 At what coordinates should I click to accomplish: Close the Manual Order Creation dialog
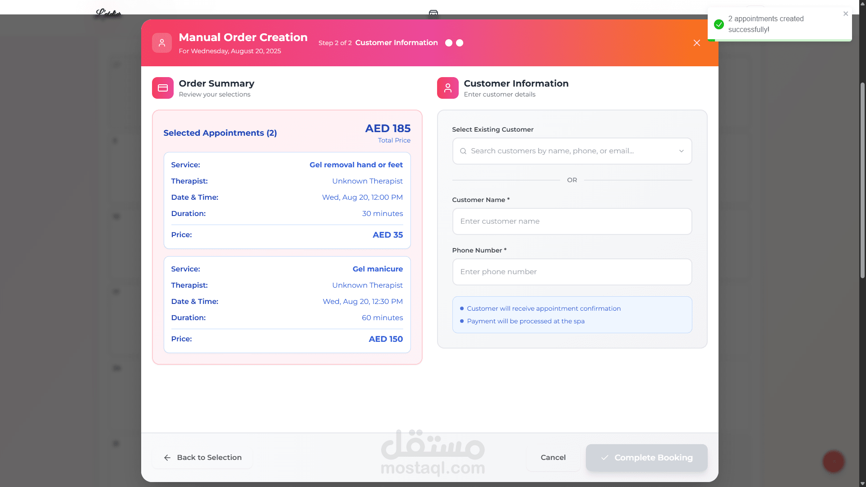(696, 43)
